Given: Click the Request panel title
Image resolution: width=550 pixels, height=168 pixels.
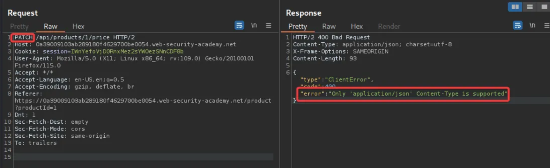Looking at the screenshot, I should (x=23, y=13).
